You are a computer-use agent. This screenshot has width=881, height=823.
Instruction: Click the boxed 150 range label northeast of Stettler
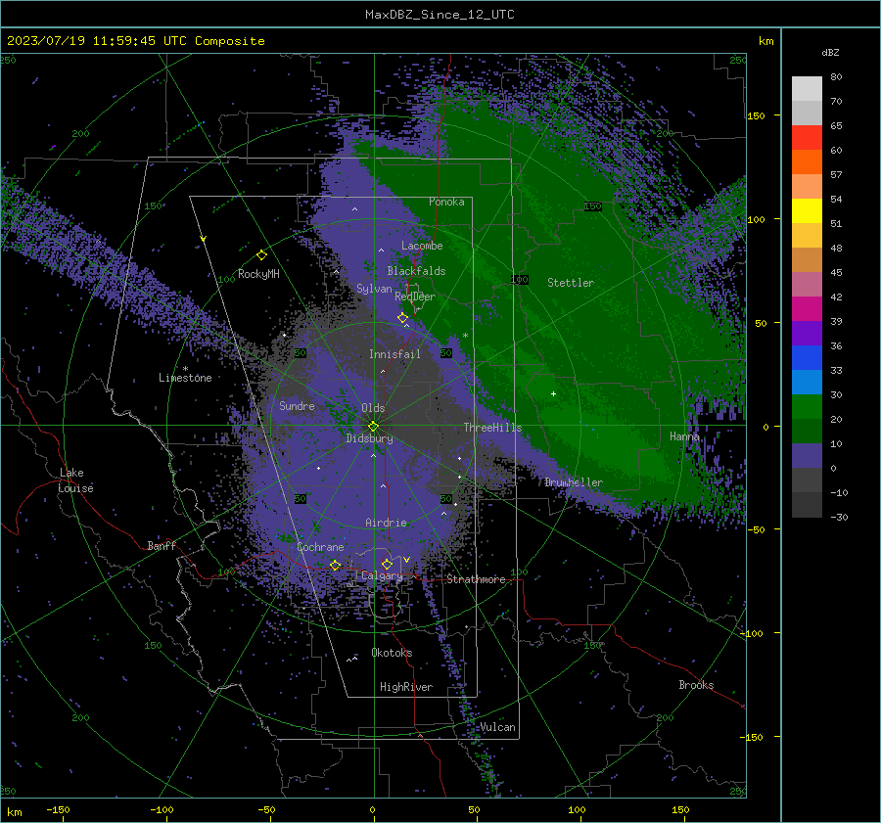[593, 206]
